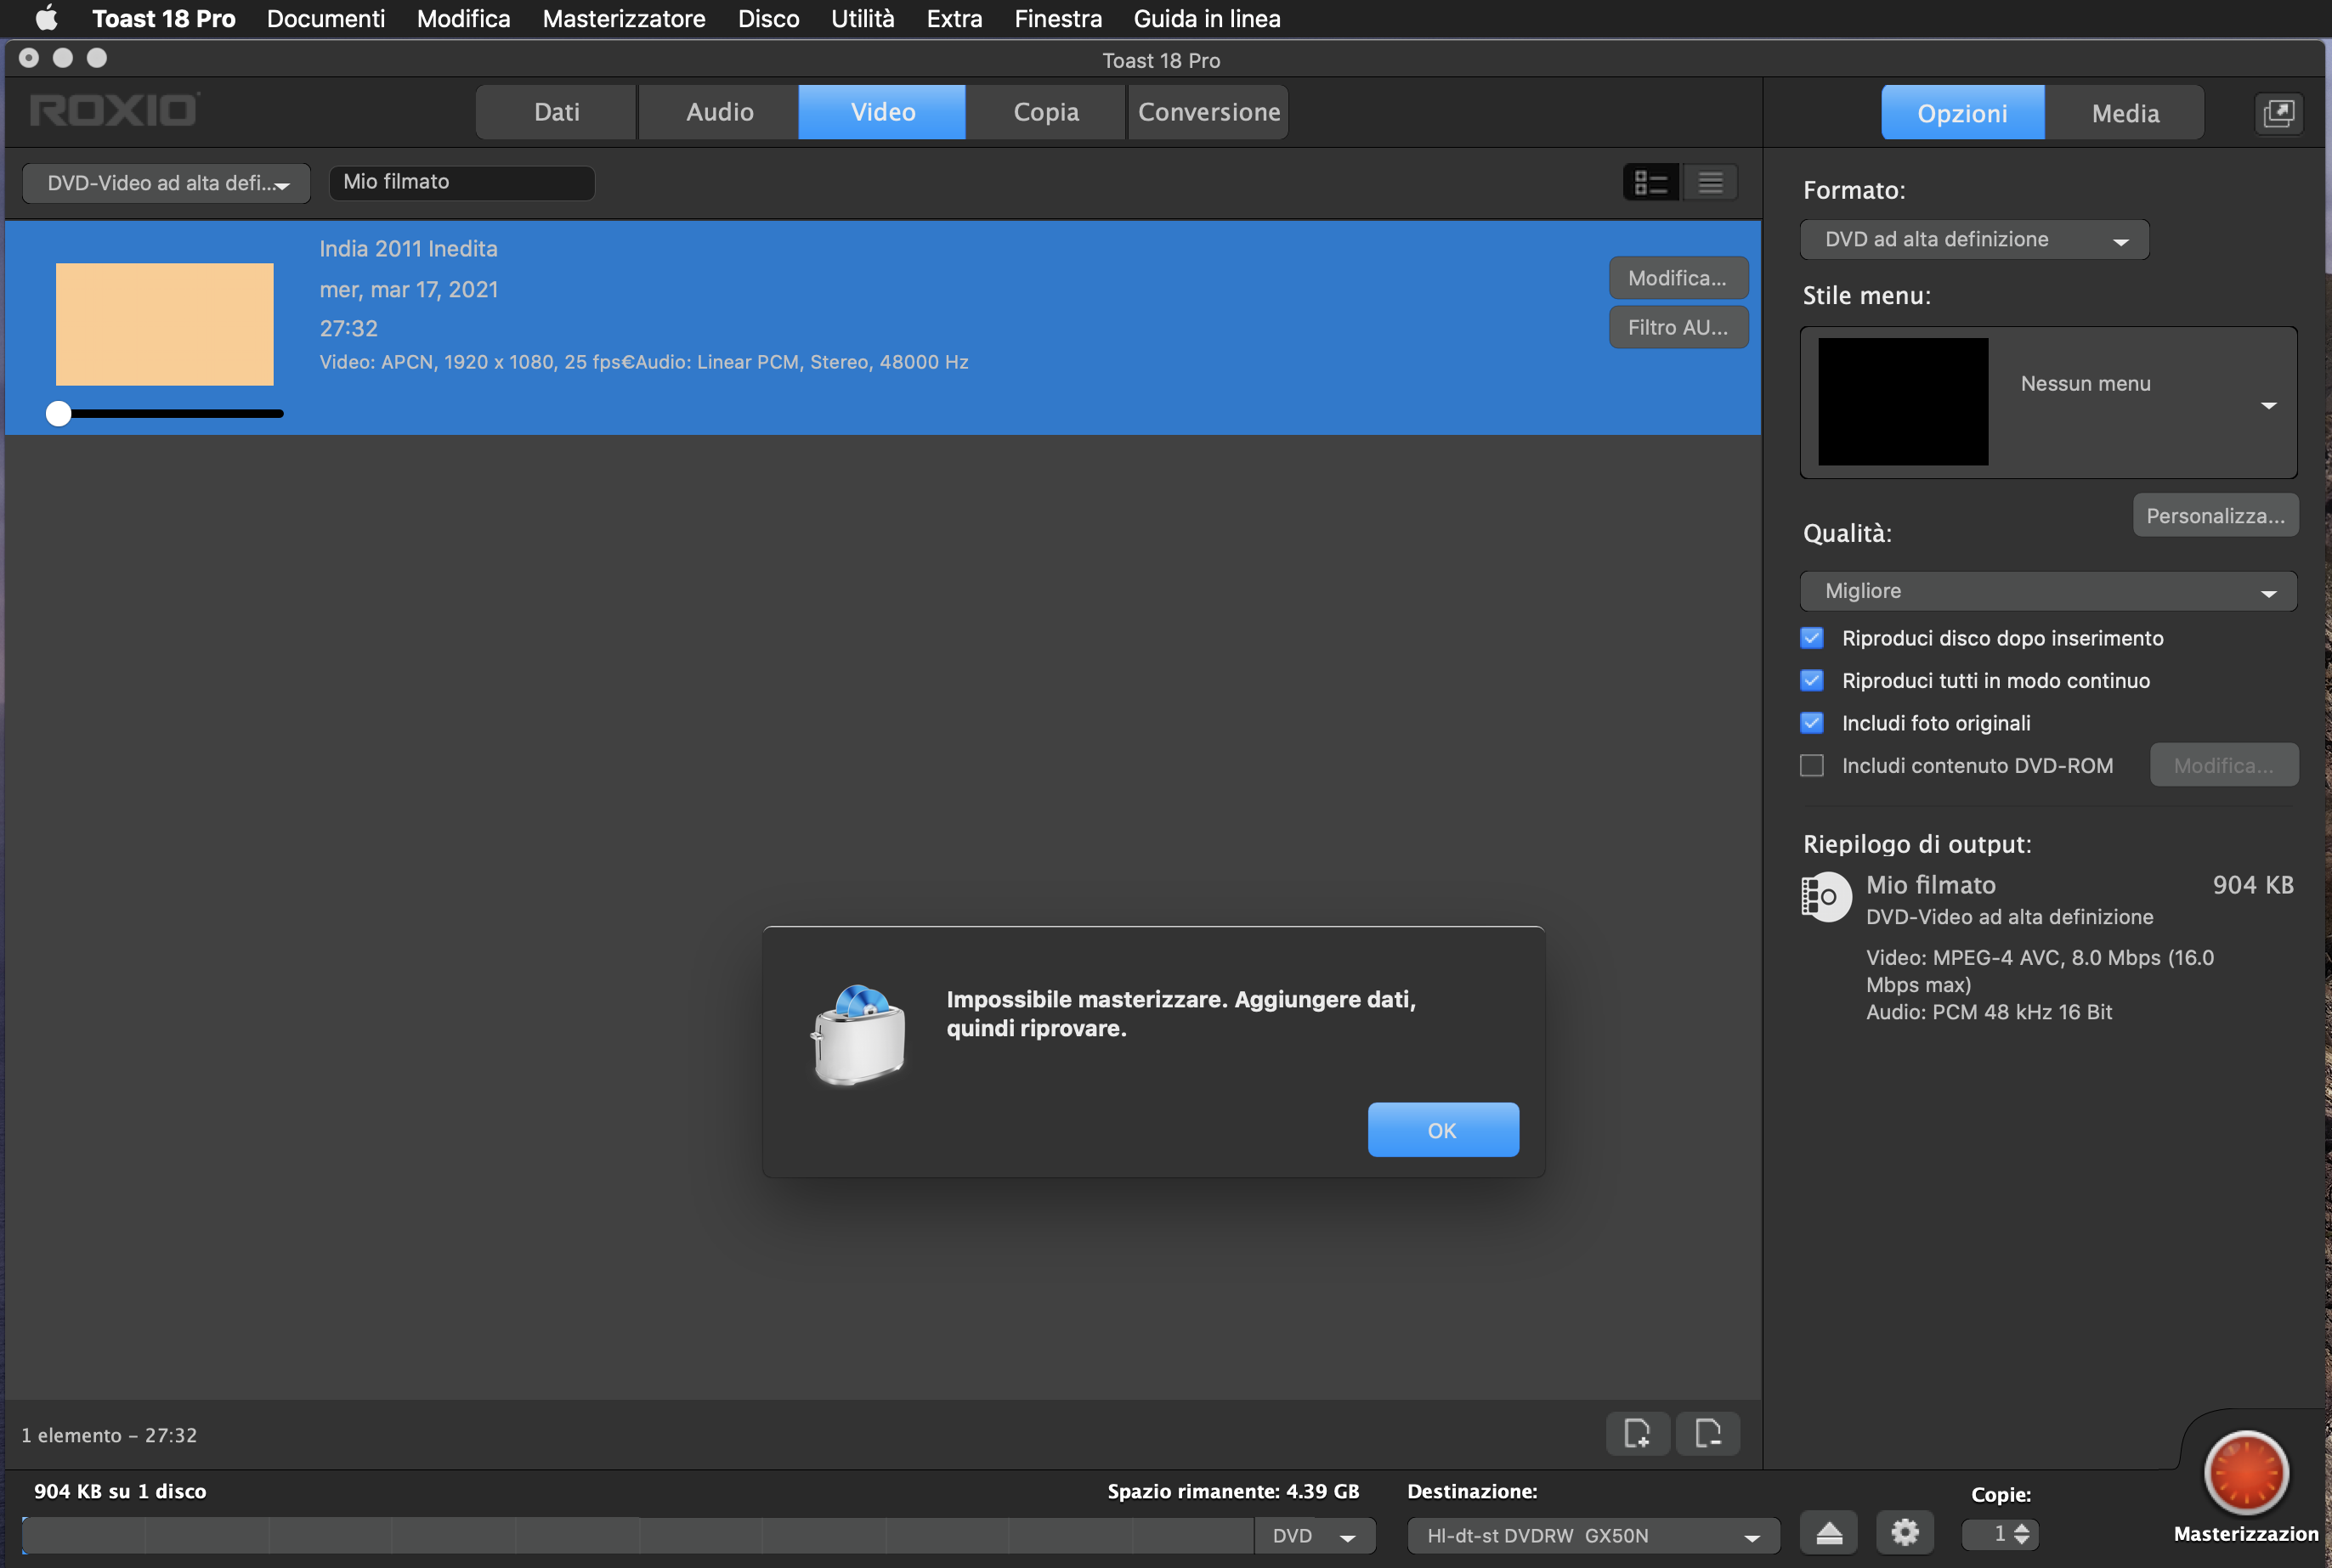Click the 1 elemento – 27:32 status text
Screen dimensions: 2332x1568
pos(109,1435)
